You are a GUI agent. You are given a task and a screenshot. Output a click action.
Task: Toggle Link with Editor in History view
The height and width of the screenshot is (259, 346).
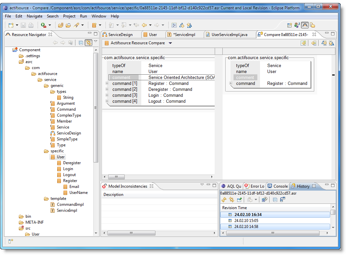point(232,200)
